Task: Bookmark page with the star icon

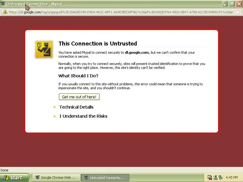Action: click(x=238, y=12)
